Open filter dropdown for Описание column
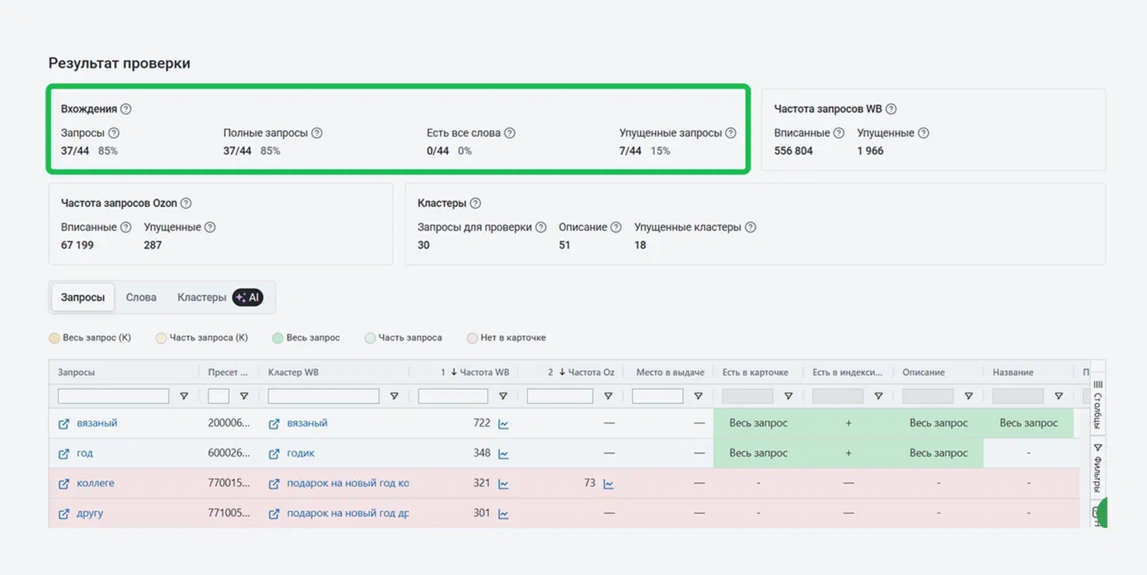The image size is (1147, 575). [968, 396]
